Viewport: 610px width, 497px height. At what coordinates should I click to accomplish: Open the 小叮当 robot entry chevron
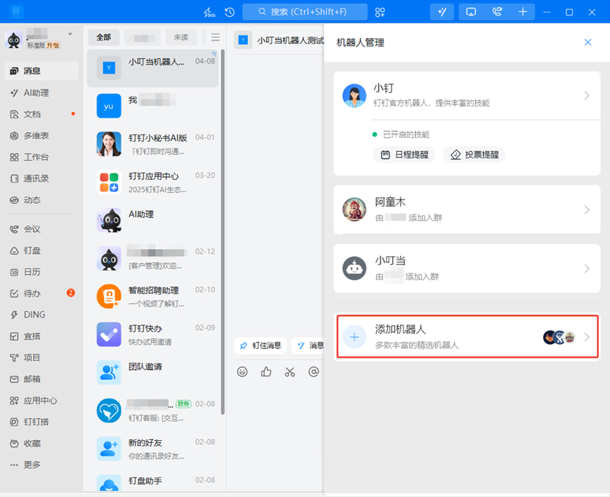pos(587,269)
